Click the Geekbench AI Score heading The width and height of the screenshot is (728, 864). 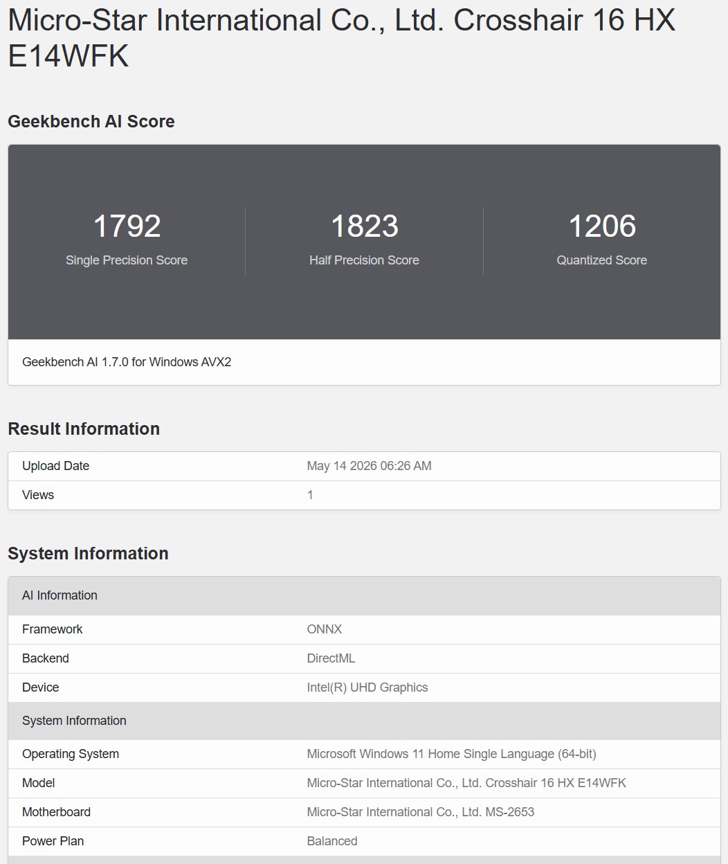(91, 121)
